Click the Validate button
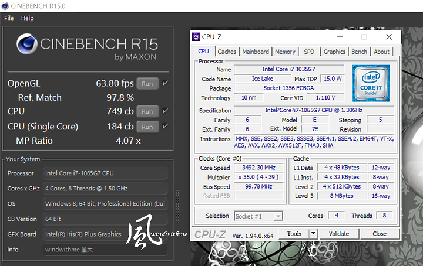 (x=339, y=234)
